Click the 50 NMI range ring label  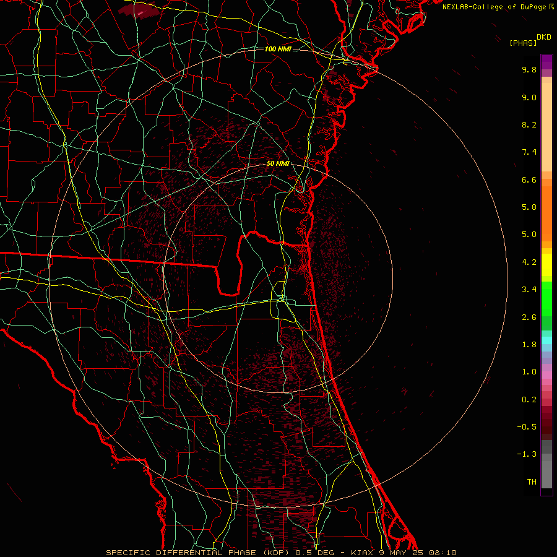click(x=278, y=164)
